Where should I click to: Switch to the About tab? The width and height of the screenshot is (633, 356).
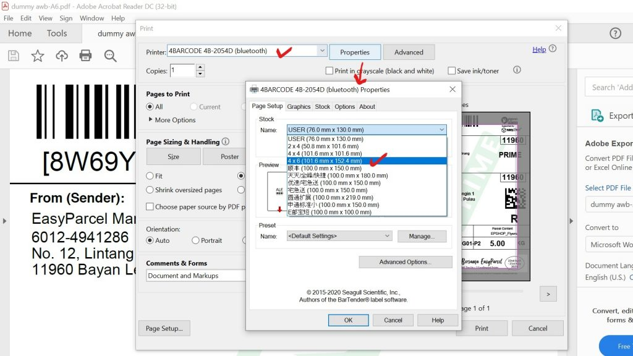[x=367, y=106]
